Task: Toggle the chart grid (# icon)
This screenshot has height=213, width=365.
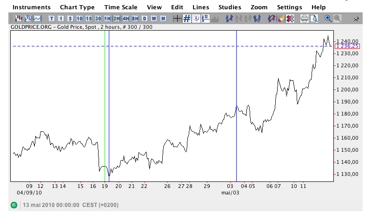Action: (186, 19)
